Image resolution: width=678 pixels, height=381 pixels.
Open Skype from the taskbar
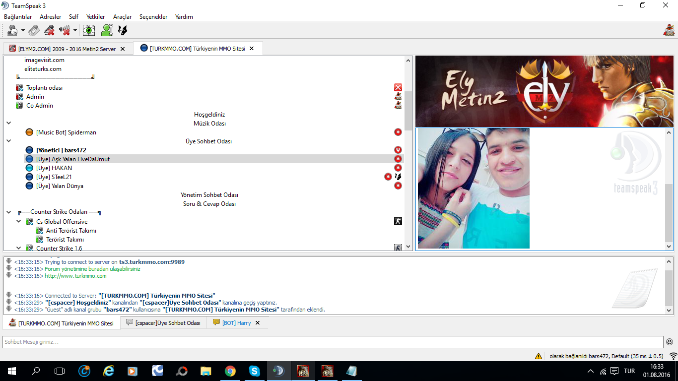[255, 371]
